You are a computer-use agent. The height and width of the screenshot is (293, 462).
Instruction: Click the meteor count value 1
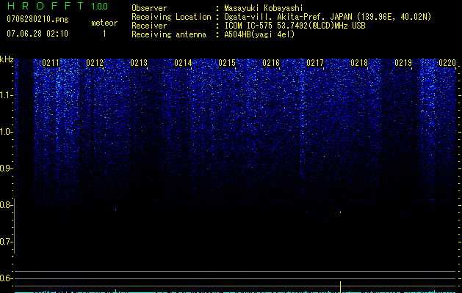(x=104, y=34)
